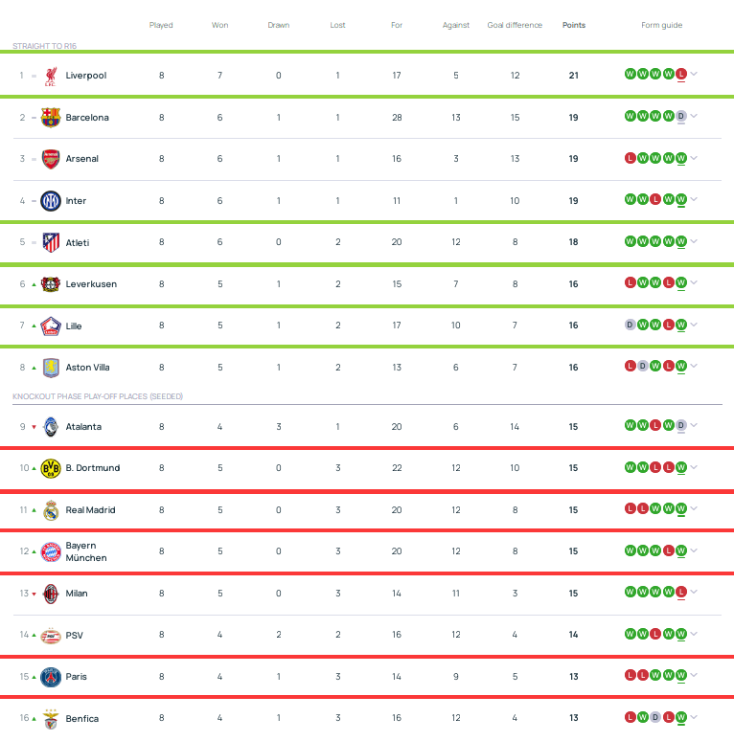Sort table by Points column
Viewport: 734px width, 741px height.
tap(574, 25)
